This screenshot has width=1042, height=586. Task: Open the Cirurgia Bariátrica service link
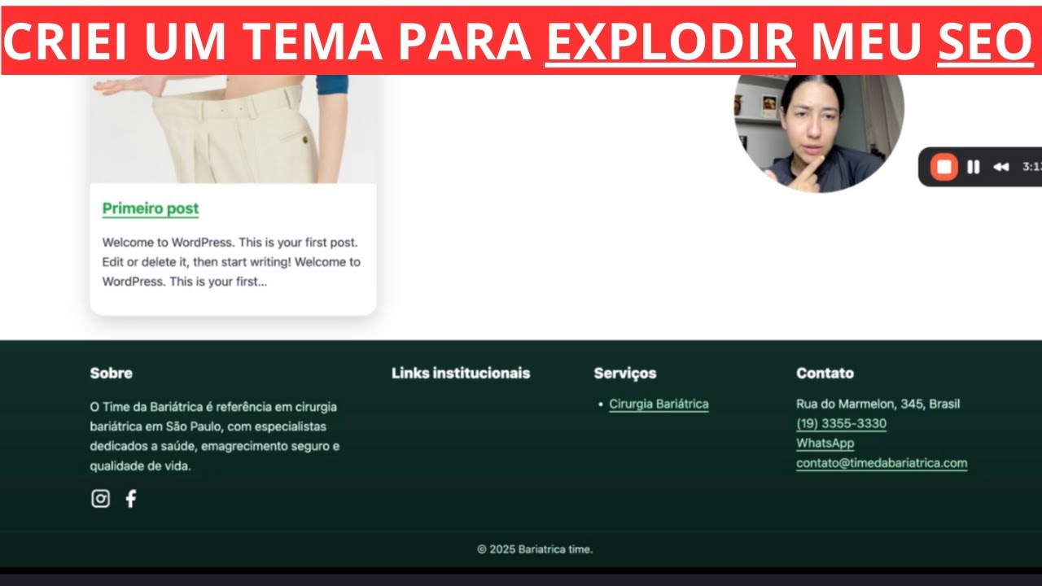pos(659,404)
